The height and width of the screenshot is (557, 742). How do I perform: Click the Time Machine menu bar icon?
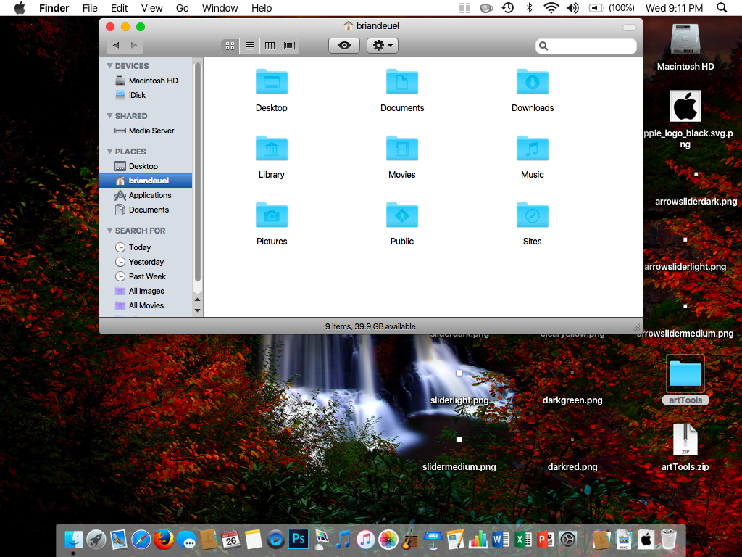tap(508, 8)
